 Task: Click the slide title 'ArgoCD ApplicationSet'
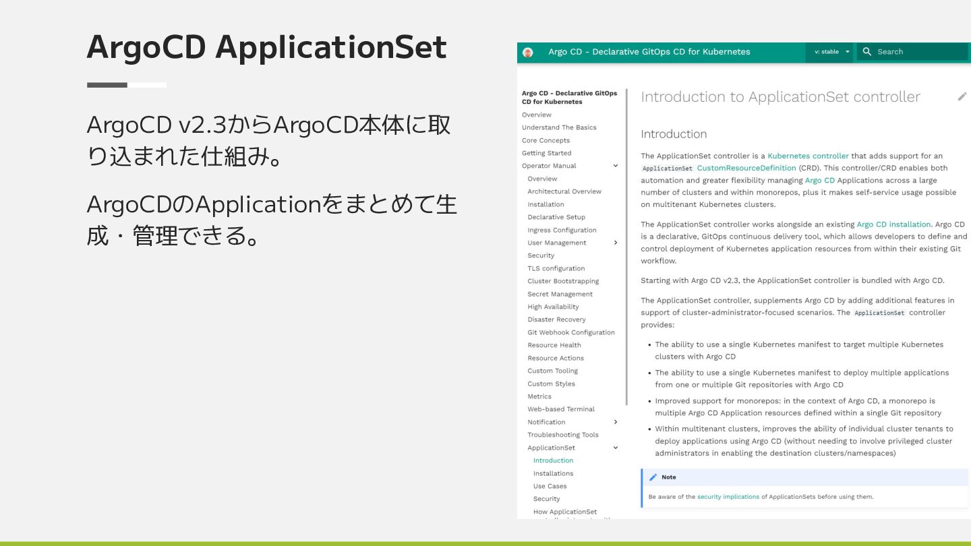[266, 47]
